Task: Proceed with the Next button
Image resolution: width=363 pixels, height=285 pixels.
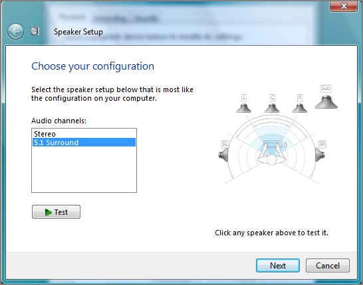Action: tap(278, 265)
